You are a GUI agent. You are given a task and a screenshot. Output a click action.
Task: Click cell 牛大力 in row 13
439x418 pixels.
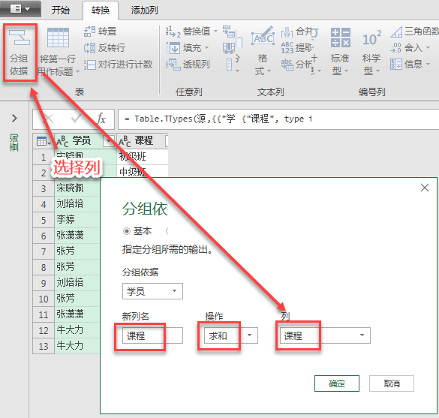(x=77, y=346)
